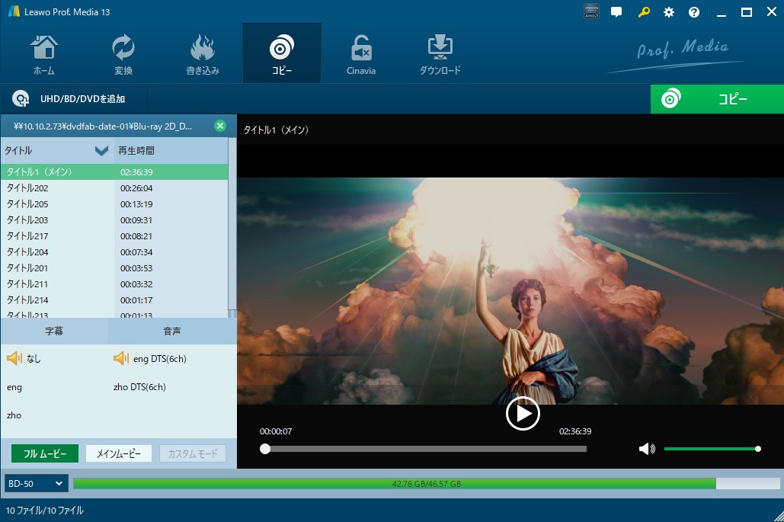Open settings with the gear icon
784x522 pixels.
pos(668,12)
